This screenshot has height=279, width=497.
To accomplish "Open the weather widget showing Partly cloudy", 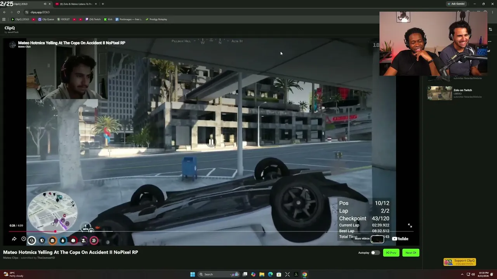I will 14,274.
